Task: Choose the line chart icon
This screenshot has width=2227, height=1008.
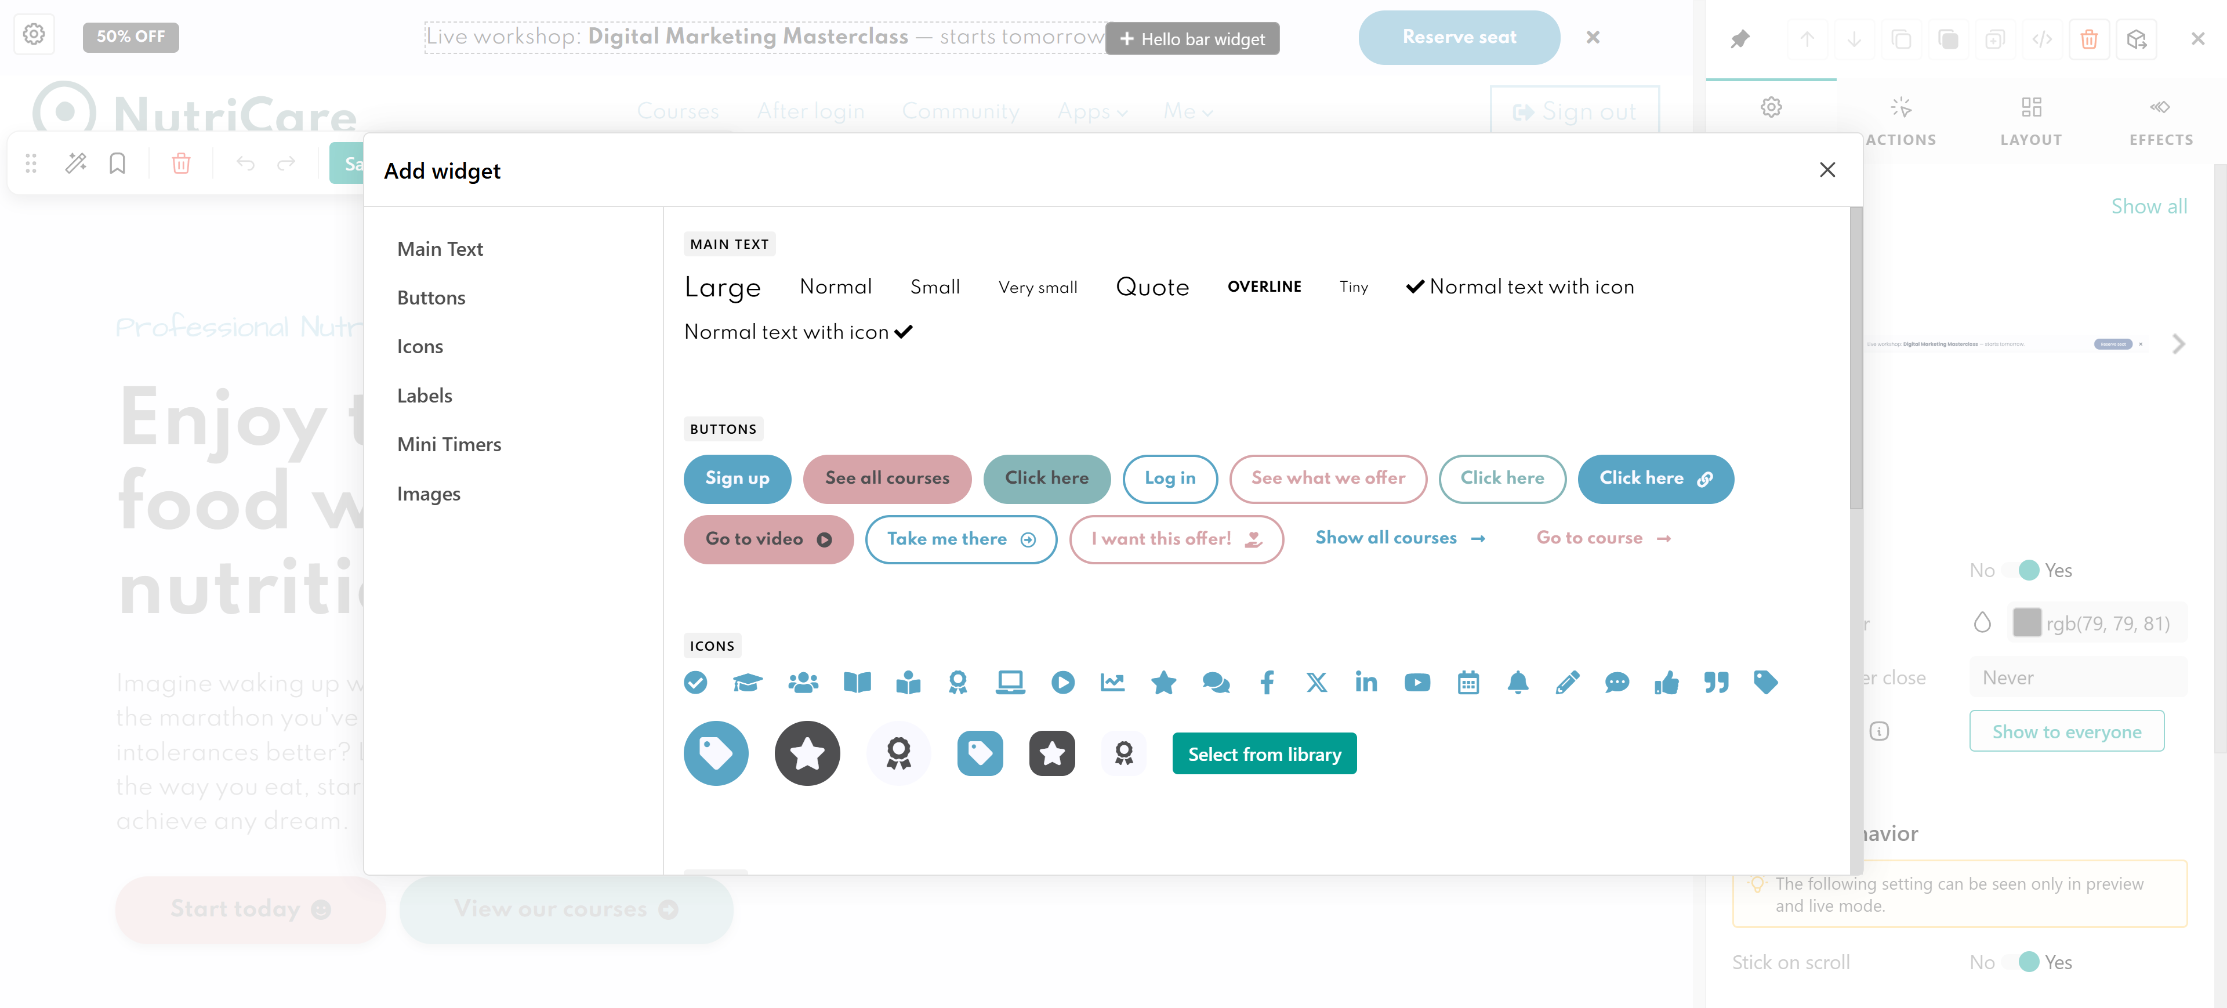Action: coord(1112,682)
